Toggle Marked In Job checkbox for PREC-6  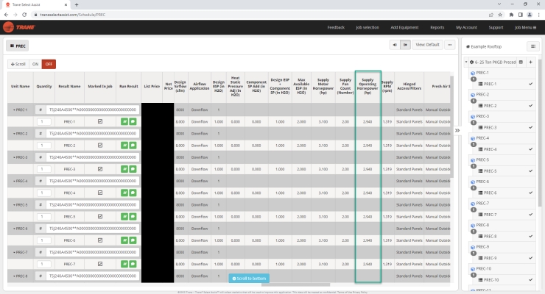(100, 240)
